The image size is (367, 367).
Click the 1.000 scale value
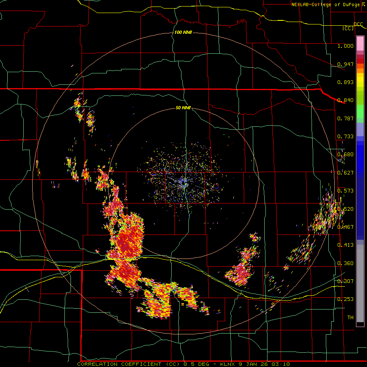[345, 46]
